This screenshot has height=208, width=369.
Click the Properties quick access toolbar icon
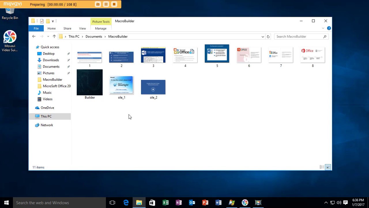pyautogui.click(x=42, y=21)
